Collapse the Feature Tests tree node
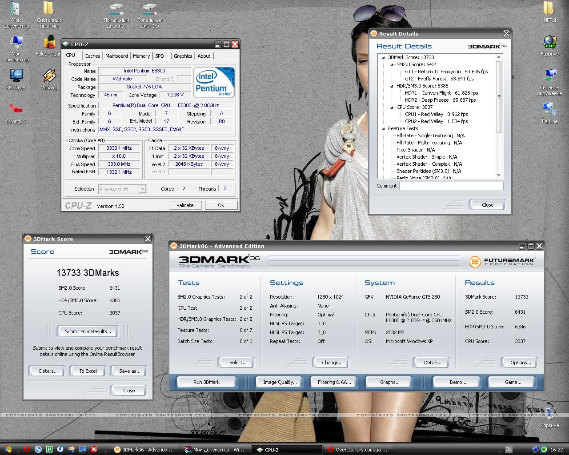This screenshot has height=455, width=569. 384,128
